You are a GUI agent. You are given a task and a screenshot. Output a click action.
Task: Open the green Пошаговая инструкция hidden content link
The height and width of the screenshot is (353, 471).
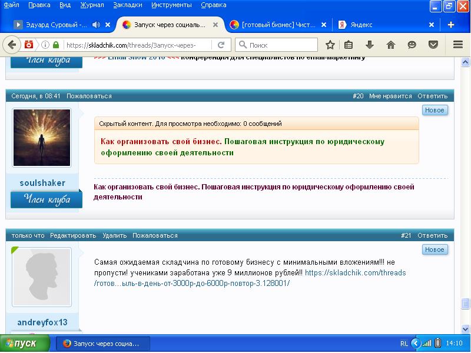tap(243, 147)
